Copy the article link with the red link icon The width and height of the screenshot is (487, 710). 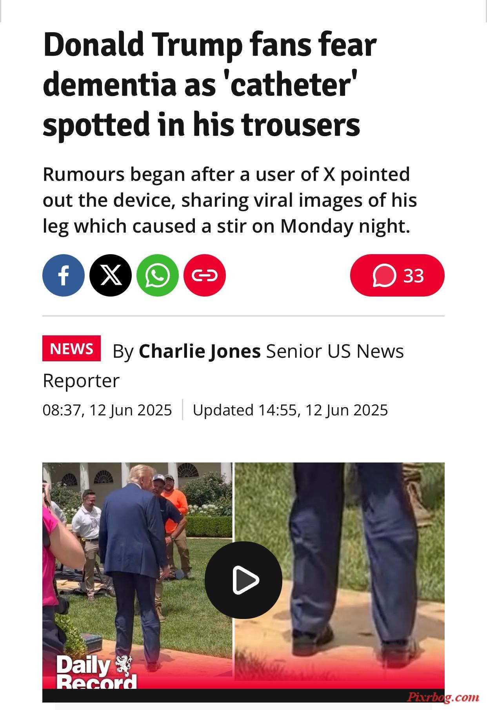tap(205, 275)
